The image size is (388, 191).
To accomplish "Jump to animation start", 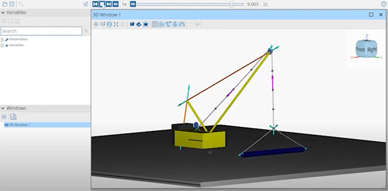I will [x=95, y=4].
